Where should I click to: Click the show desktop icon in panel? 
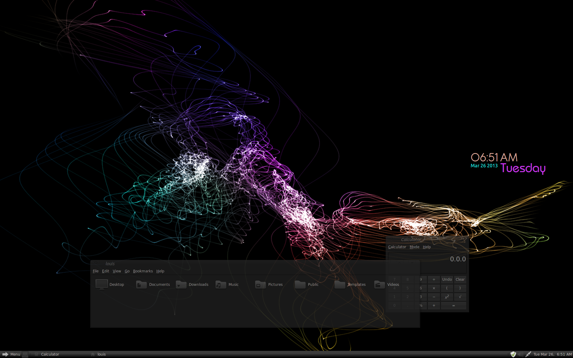point(25,354)
